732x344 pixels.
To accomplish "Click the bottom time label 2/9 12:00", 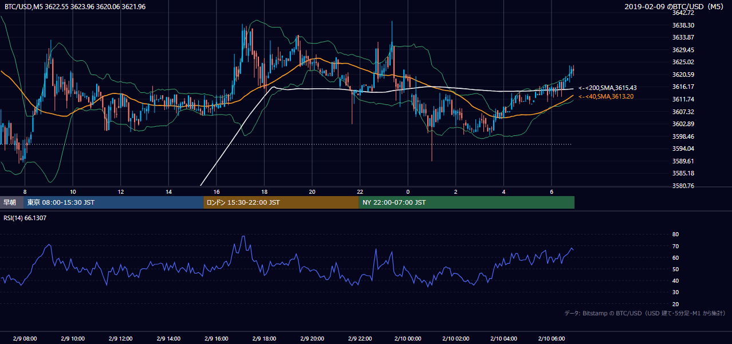I will coord(120,338).
